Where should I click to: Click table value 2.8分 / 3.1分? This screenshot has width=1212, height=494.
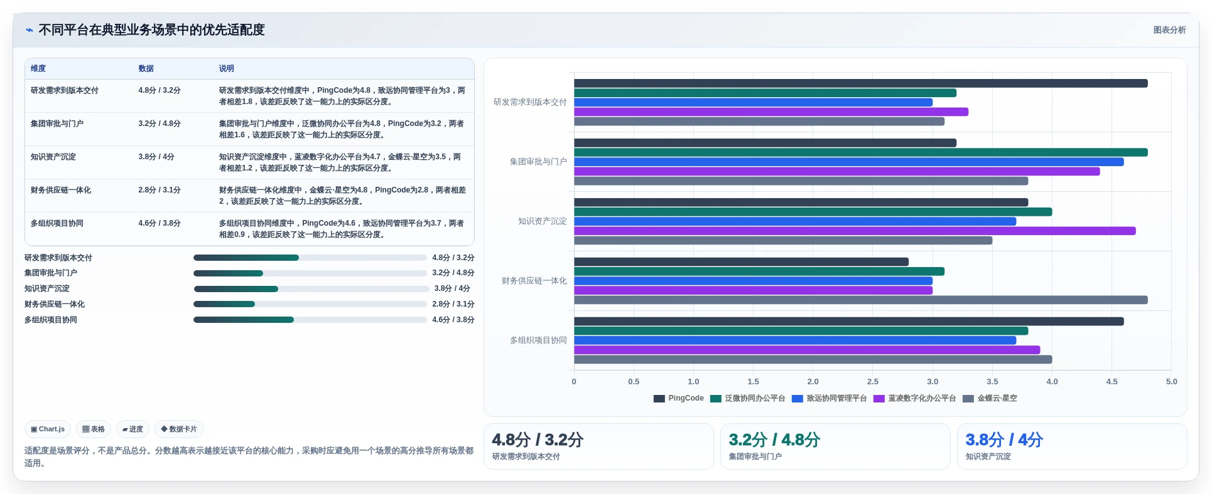[160, 191]
